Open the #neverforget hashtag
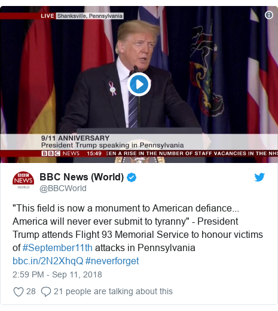 (x=112, y=261)
